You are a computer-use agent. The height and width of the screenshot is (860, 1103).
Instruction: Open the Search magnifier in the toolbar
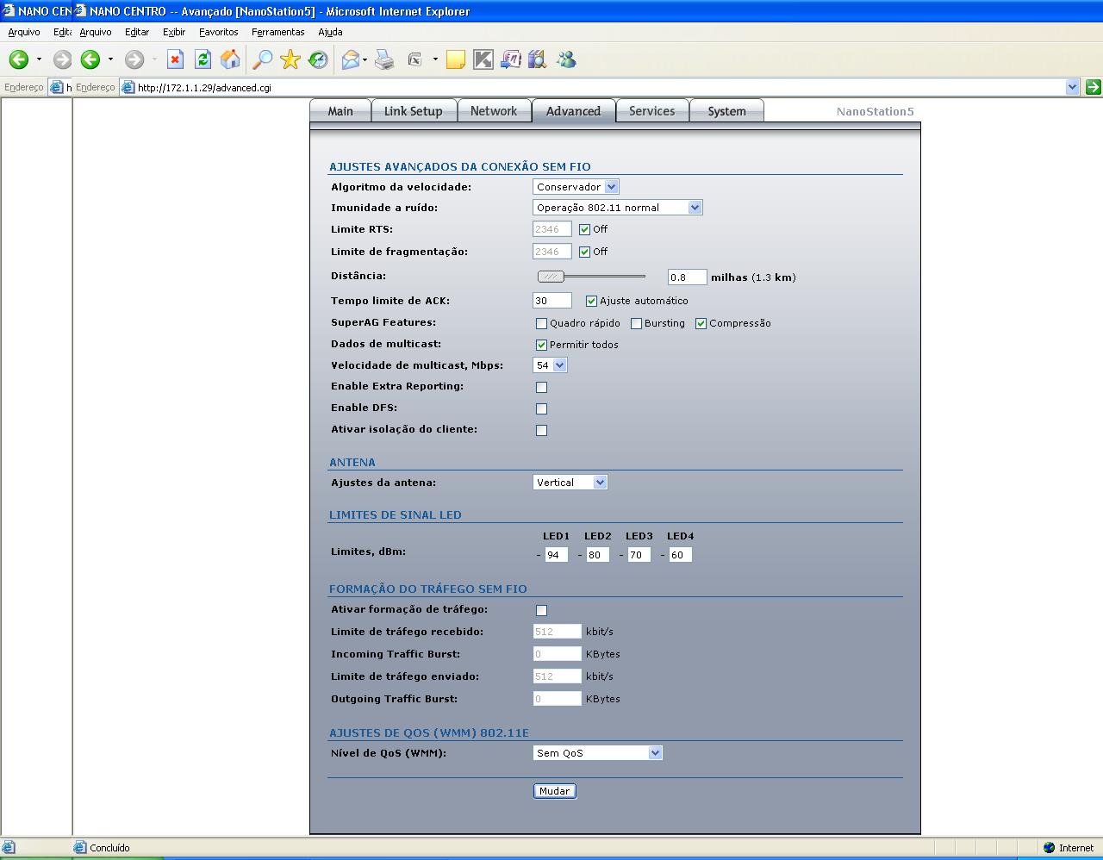(262, 59)
